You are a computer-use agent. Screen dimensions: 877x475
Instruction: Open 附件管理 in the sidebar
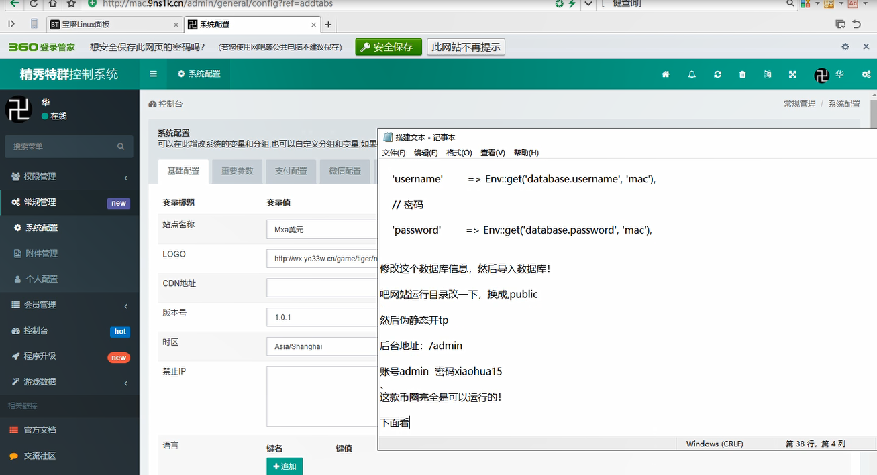point(42,254)
